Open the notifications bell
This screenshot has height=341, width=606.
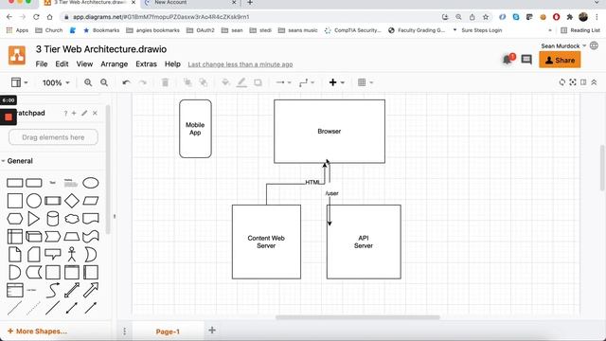(508, 60)
